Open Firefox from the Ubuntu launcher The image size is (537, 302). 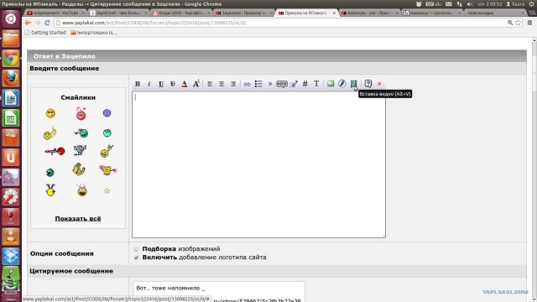click(x=11, y=78)
